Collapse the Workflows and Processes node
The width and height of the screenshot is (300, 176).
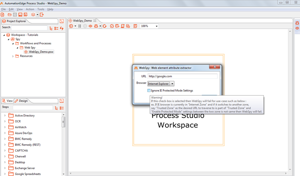coord(13,44)
